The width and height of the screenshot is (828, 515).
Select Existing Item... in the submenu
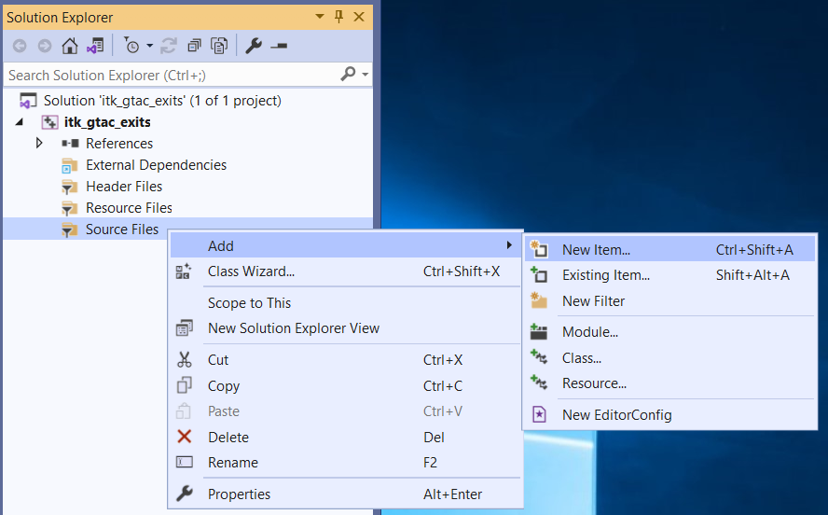[x=605, y=275]
